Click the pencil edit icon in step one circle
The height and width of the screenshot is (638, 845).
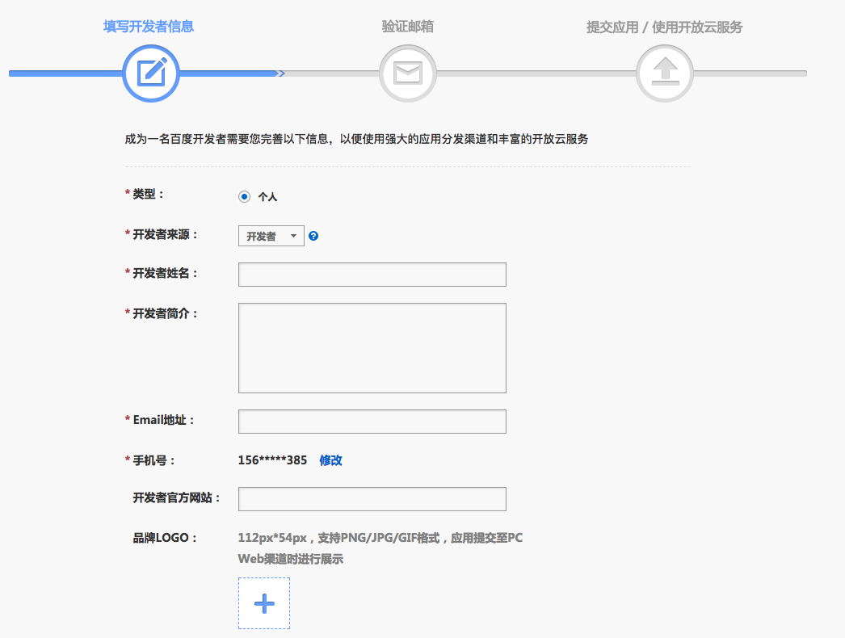150,73
